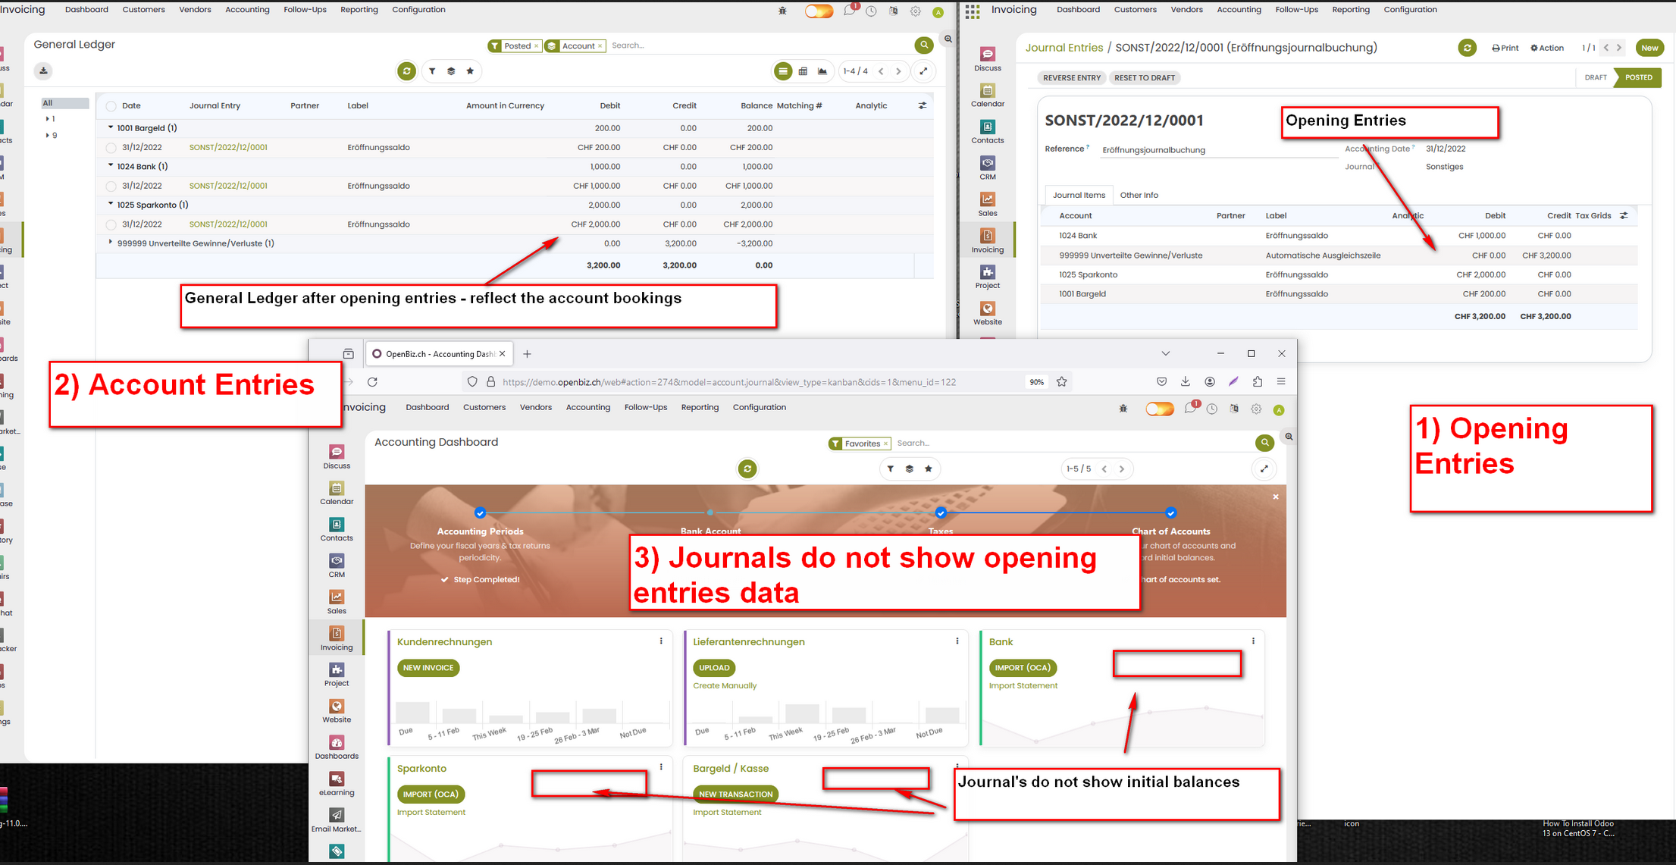Open CRM app in Journal Entries sidebar
This screenshot has height=865, width=1676.
click(x=988, y=168)
